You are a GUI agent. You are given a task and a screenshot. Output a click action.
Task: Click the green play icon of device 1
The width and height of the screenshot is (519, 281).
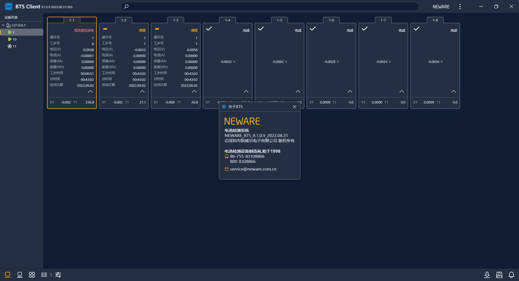9,32
